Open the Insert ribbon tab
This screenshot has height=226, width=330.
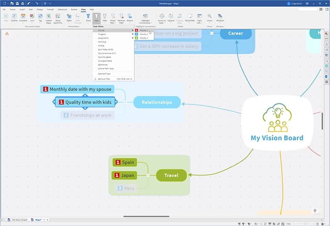[22, 9]
